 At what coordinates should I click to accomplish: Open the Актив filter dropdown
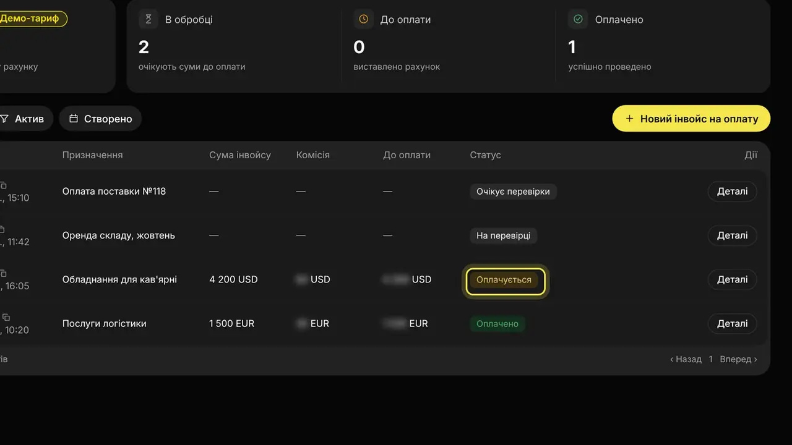coord(25,119)
